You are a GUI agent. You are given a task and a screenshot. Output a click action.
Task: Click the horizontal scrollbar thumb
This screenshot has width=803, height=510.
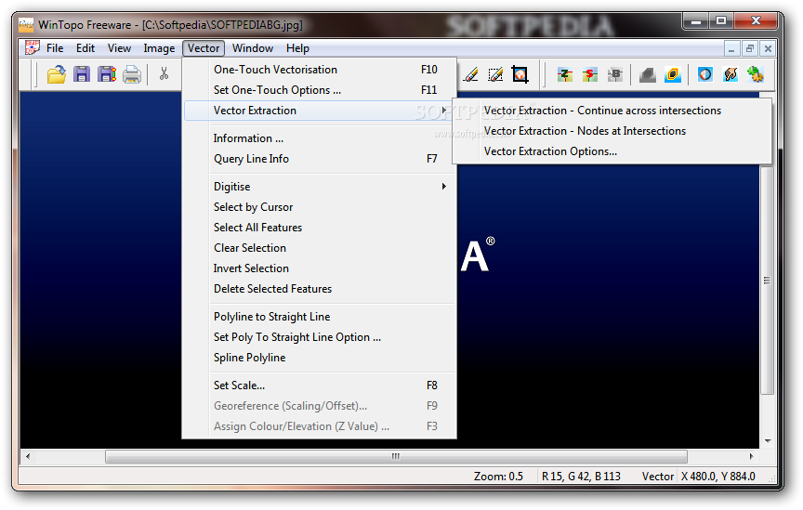point(396,456)
